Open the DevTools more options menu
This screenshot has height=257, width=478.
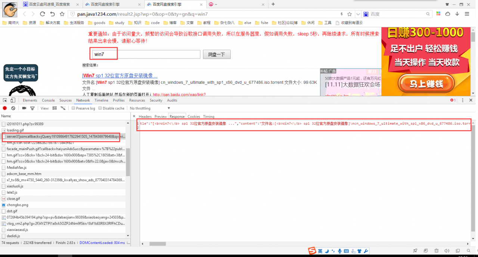pyautogui.click(x=463, y=100)
